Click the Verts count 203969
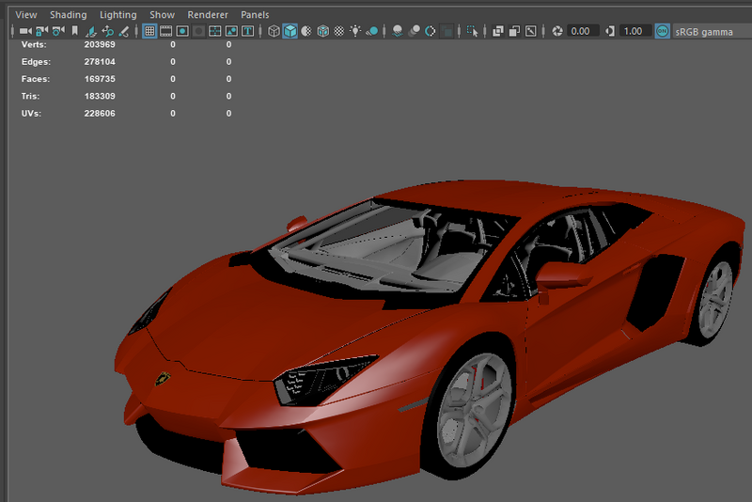 [x=100, y=44]
